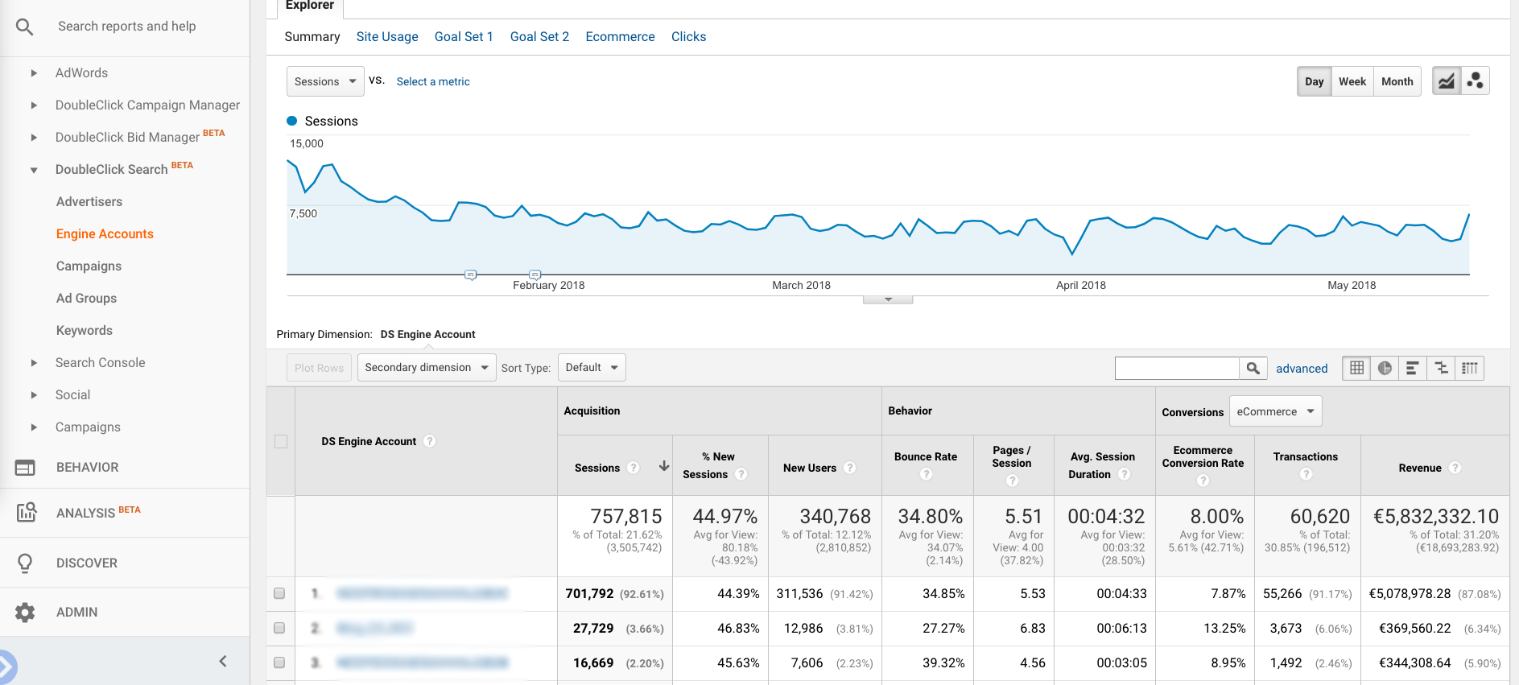1519x685 pixels.
Task: Select the comparison view icon
Action: point(1441,368)
